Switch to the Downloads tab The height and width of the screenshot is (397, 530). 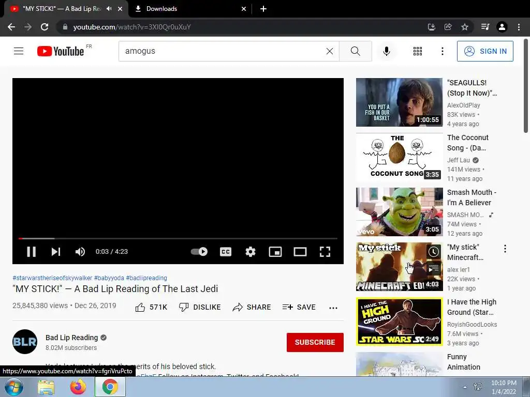(x=191, y=9)
